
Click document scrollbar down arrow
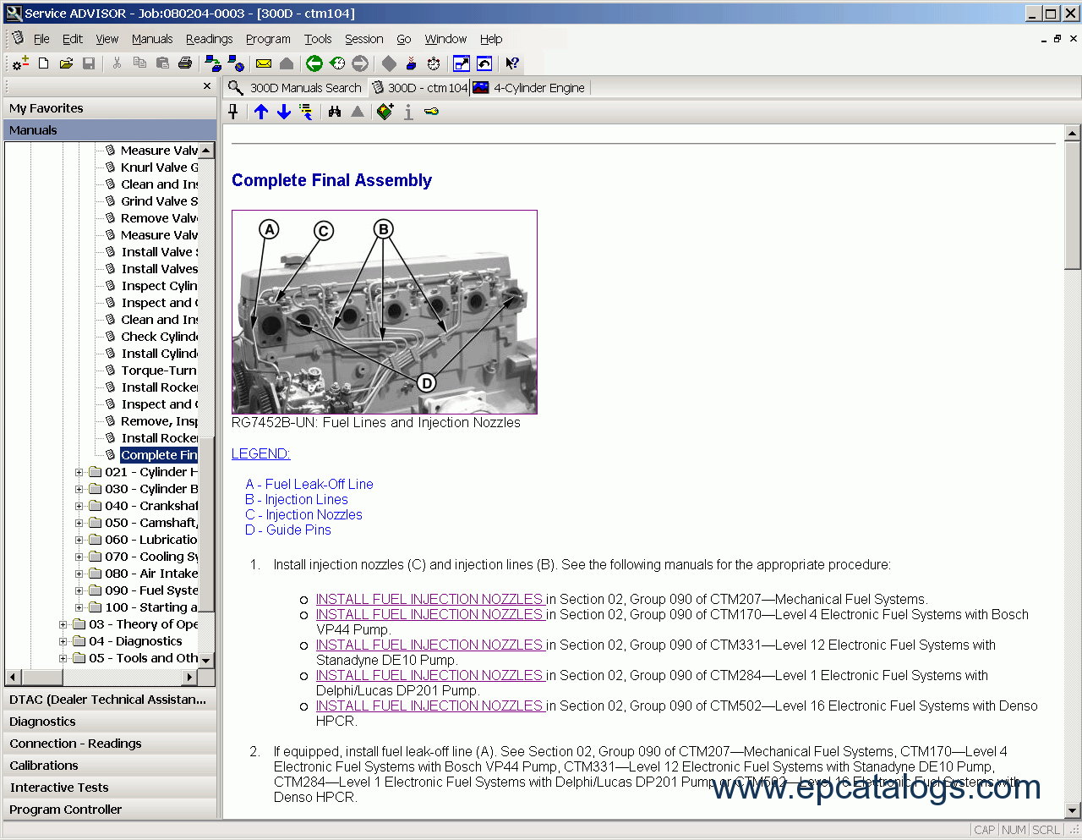(x=1073, y=810)
